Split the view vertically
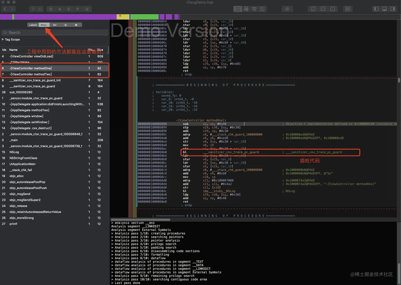 coord(313,9)
